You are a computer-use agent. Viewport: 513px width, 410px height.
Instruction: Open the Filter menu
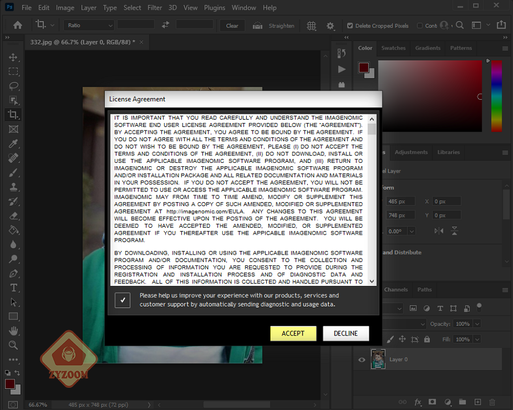[154, 7]
